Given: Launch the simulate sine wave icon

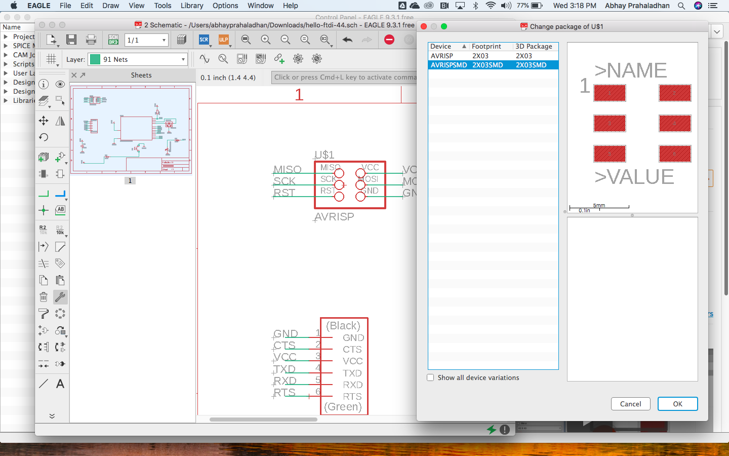Looking at the screenshot, I should tap(204, 59).
